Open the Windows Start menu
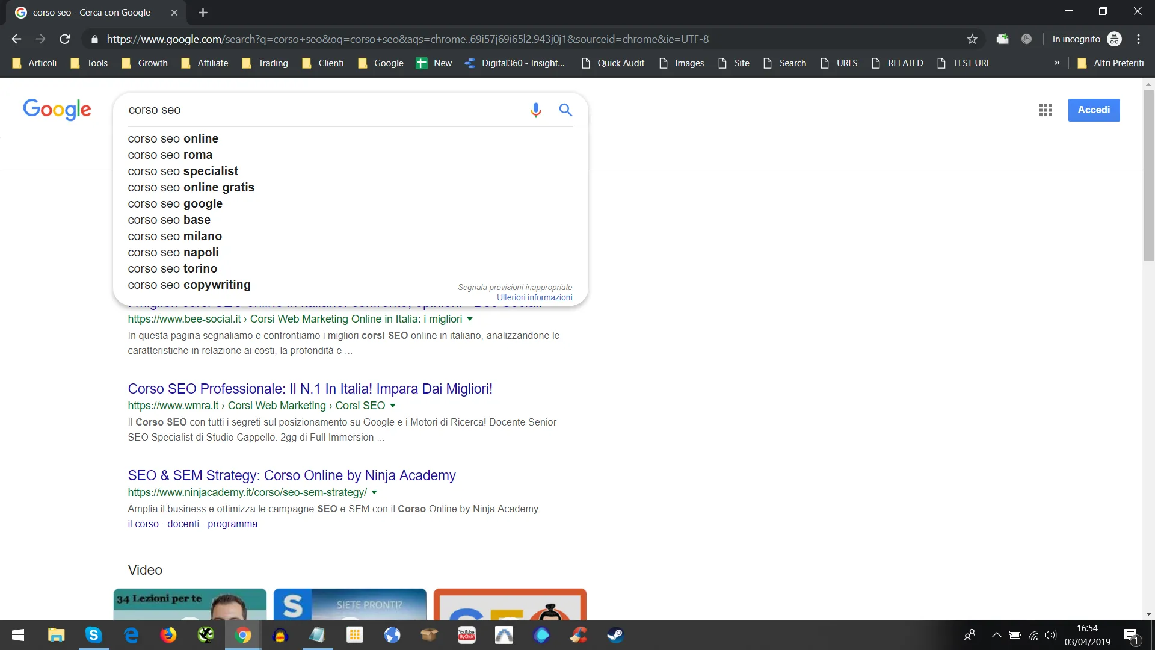The width and height of the screenshot is (1155, 650). point(18,635)
